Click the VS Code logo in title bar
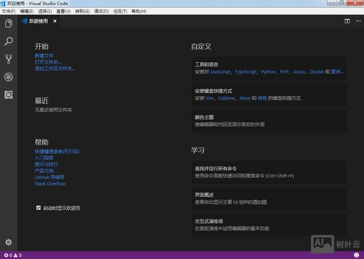364x259 pixels. pyautogui.click(x=3, y=3)
